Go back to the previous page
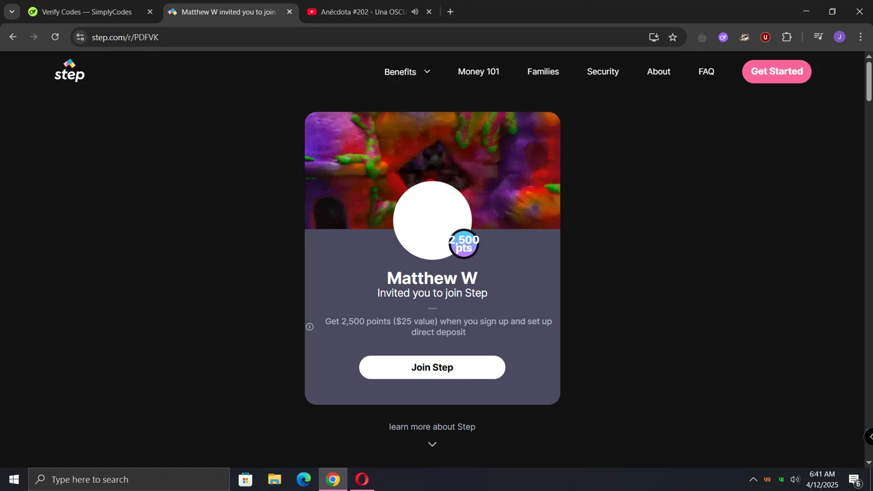 click(13, 37)
